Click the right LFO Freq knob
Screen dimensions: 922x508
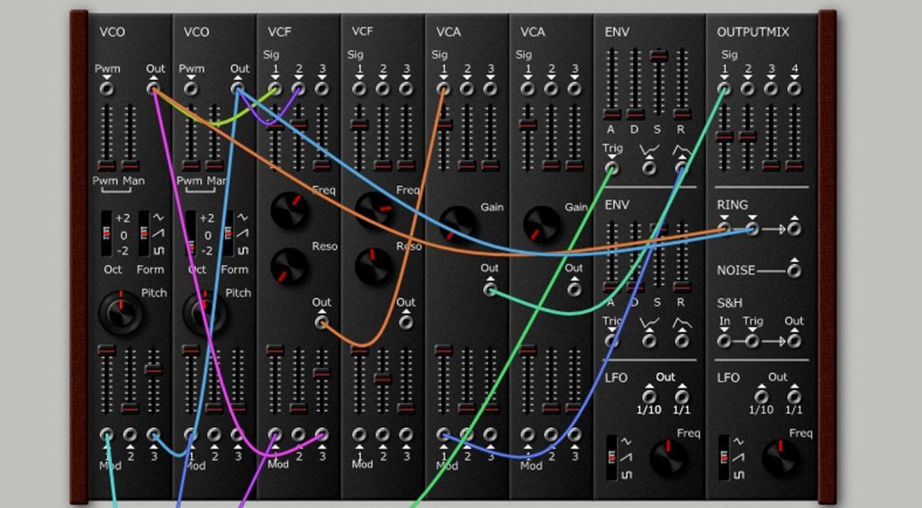pos(781,458)
